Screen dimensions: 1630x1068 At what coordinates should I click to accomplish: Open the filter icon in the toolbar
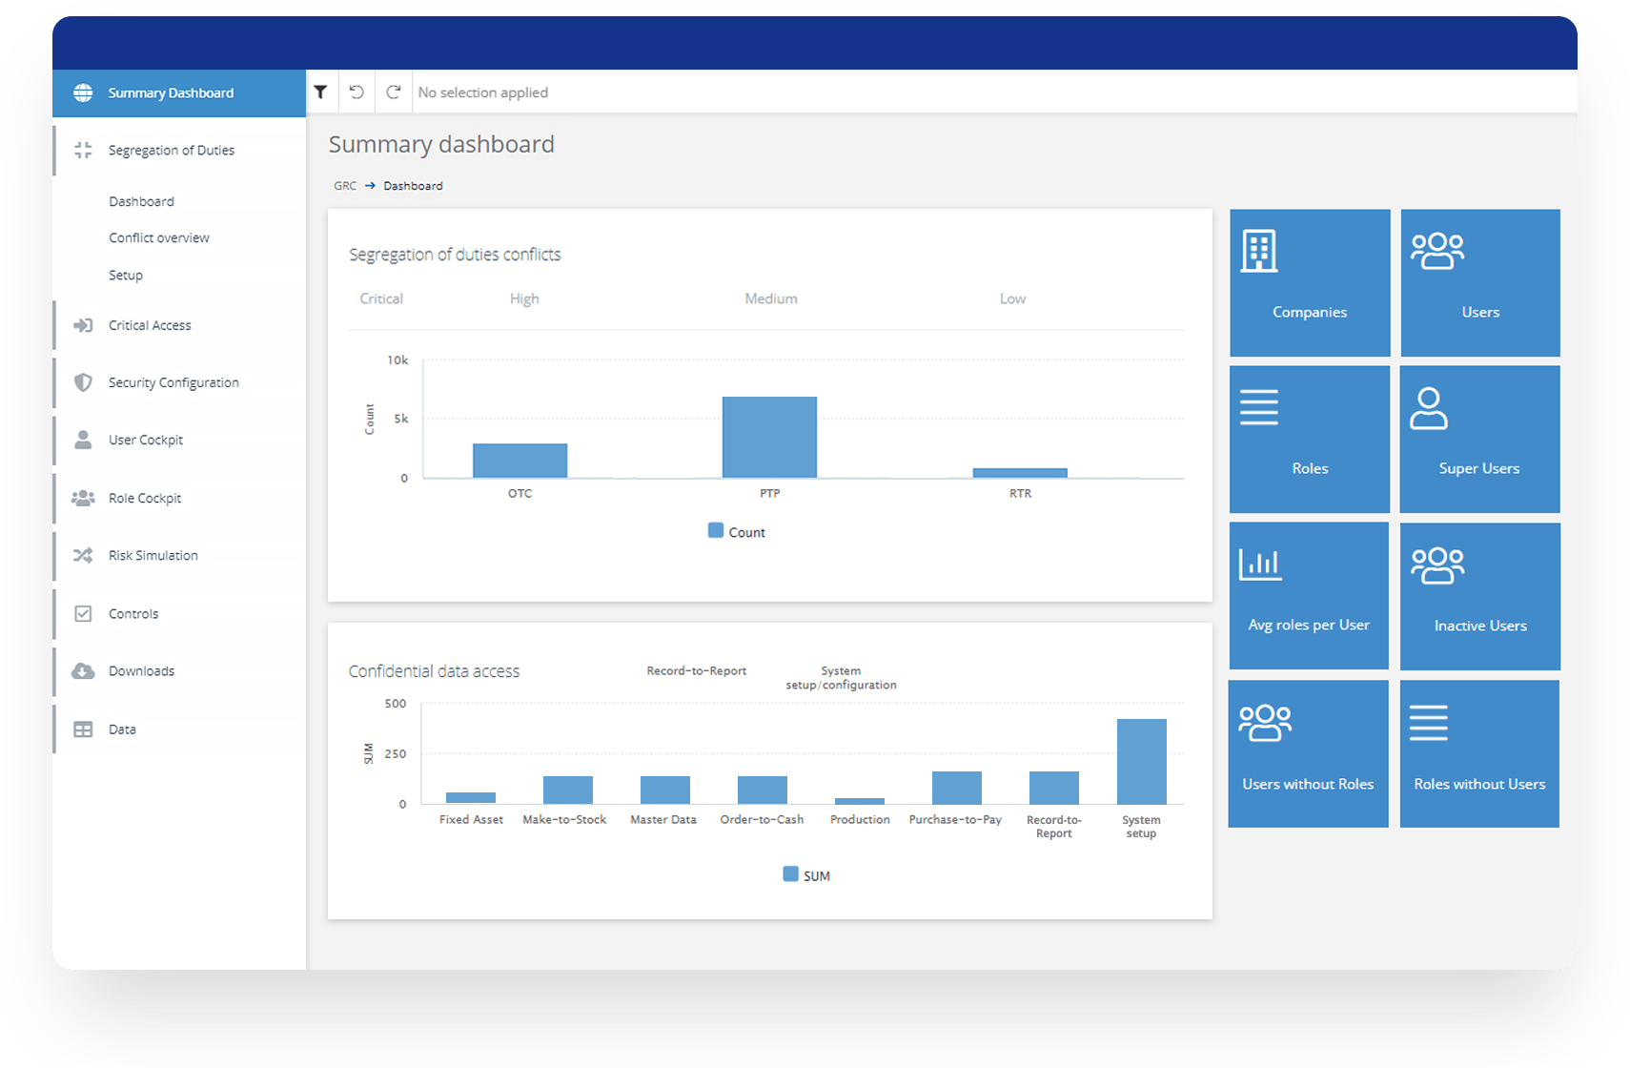(321, 92)
